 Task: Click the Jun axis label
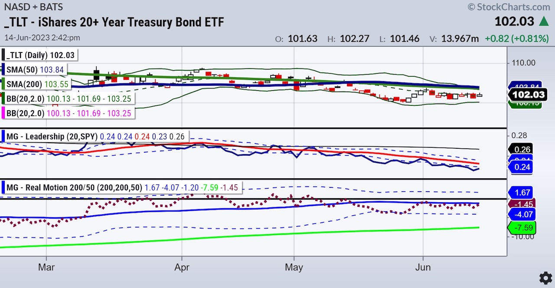click(423, 267)
